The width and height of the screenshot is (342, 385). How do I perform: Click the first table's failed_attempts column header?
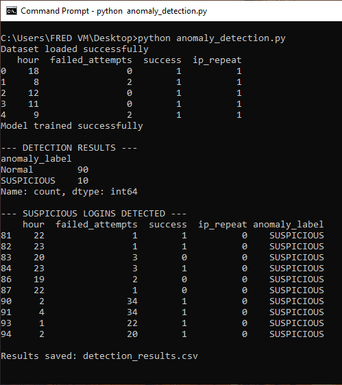coord(91,60)
